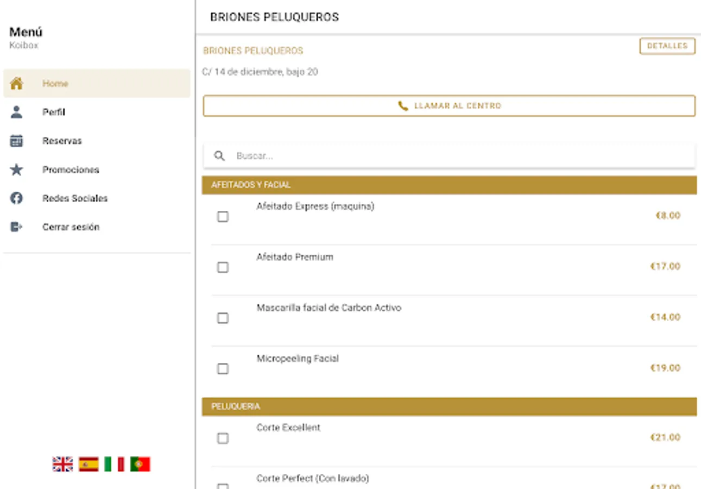Choose the Italian flag language icon
Image resolution: width=701 pixels, height=489 pixels.
(114, 464)
